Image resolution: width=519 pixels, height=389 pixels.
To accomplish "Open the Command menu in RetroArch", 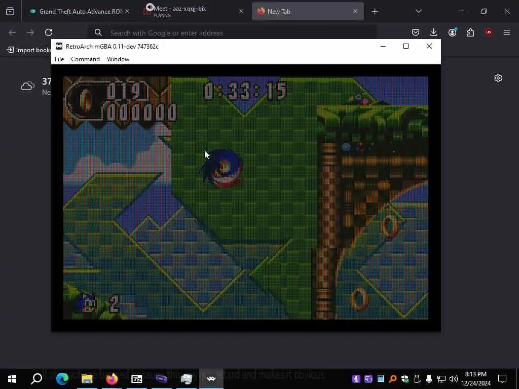I will coord(85,59).
